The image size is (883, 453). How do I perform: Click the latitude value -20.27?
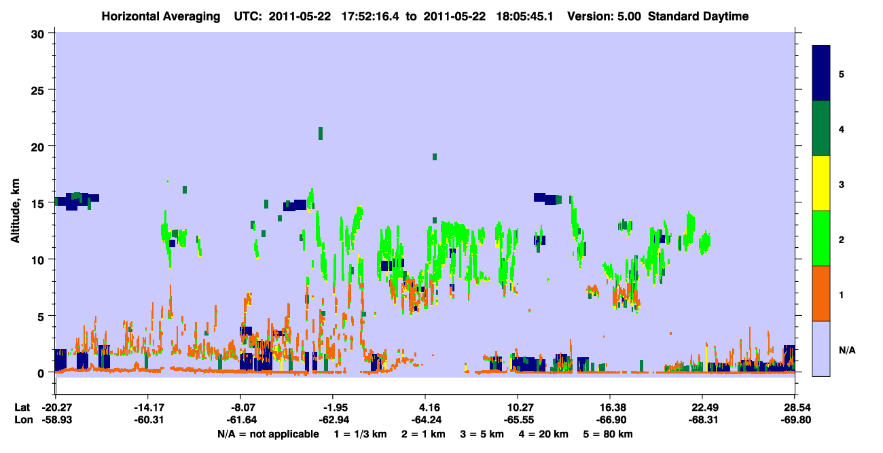(x=56, y=407)
